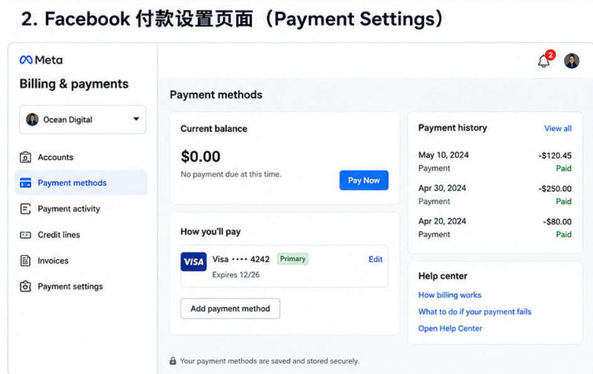The height and width of the screenshot is (374, 593).
Task: Click the -$80.00 amount
Action: point(557,222)
